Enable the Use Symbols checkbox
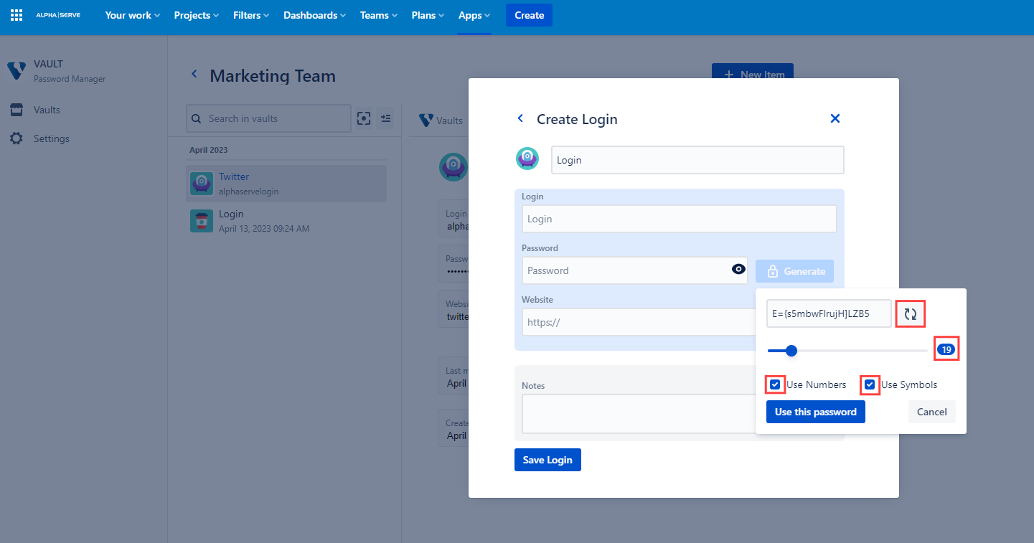 pos(870,384)
